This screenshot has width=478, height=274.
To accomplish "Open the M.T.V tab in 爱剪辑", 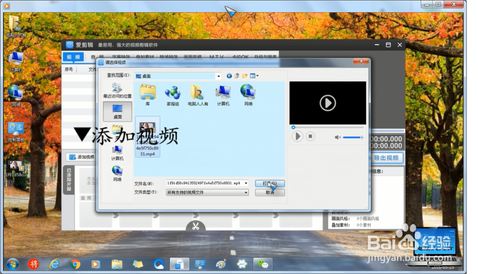I will (216, 57).
